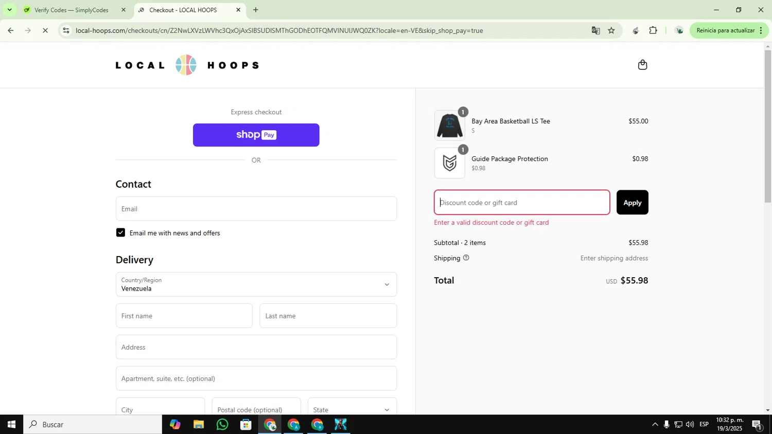Viewport: 772px width, 434px height.
Task: Bookmark this page with the star icon
Action: coord(611,30)
